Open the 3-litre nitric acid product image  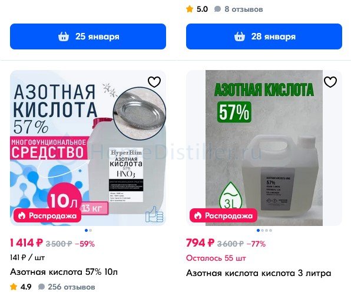coord(264,148)
